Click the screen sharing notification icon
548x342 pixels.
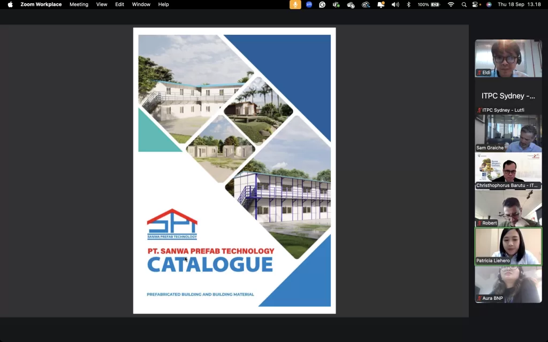(380, 4)
